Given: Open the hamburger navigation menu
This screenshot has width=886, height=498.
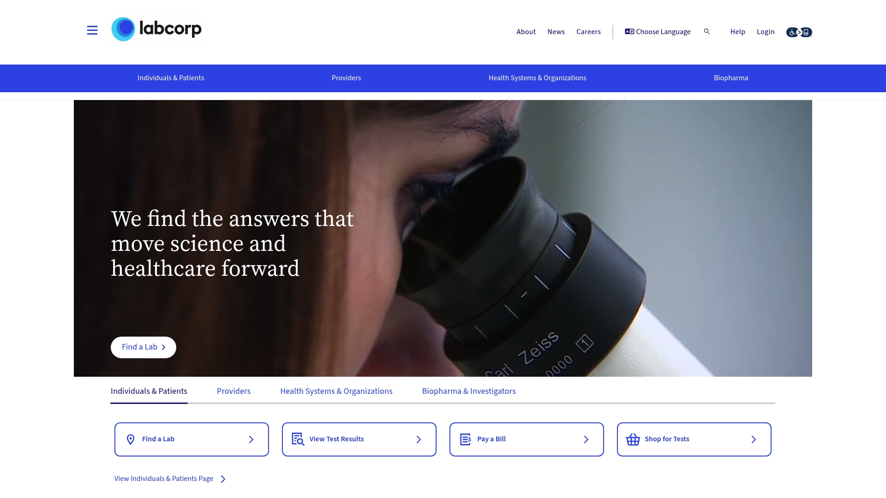Looking at the screenshot, I should (92, 30).
